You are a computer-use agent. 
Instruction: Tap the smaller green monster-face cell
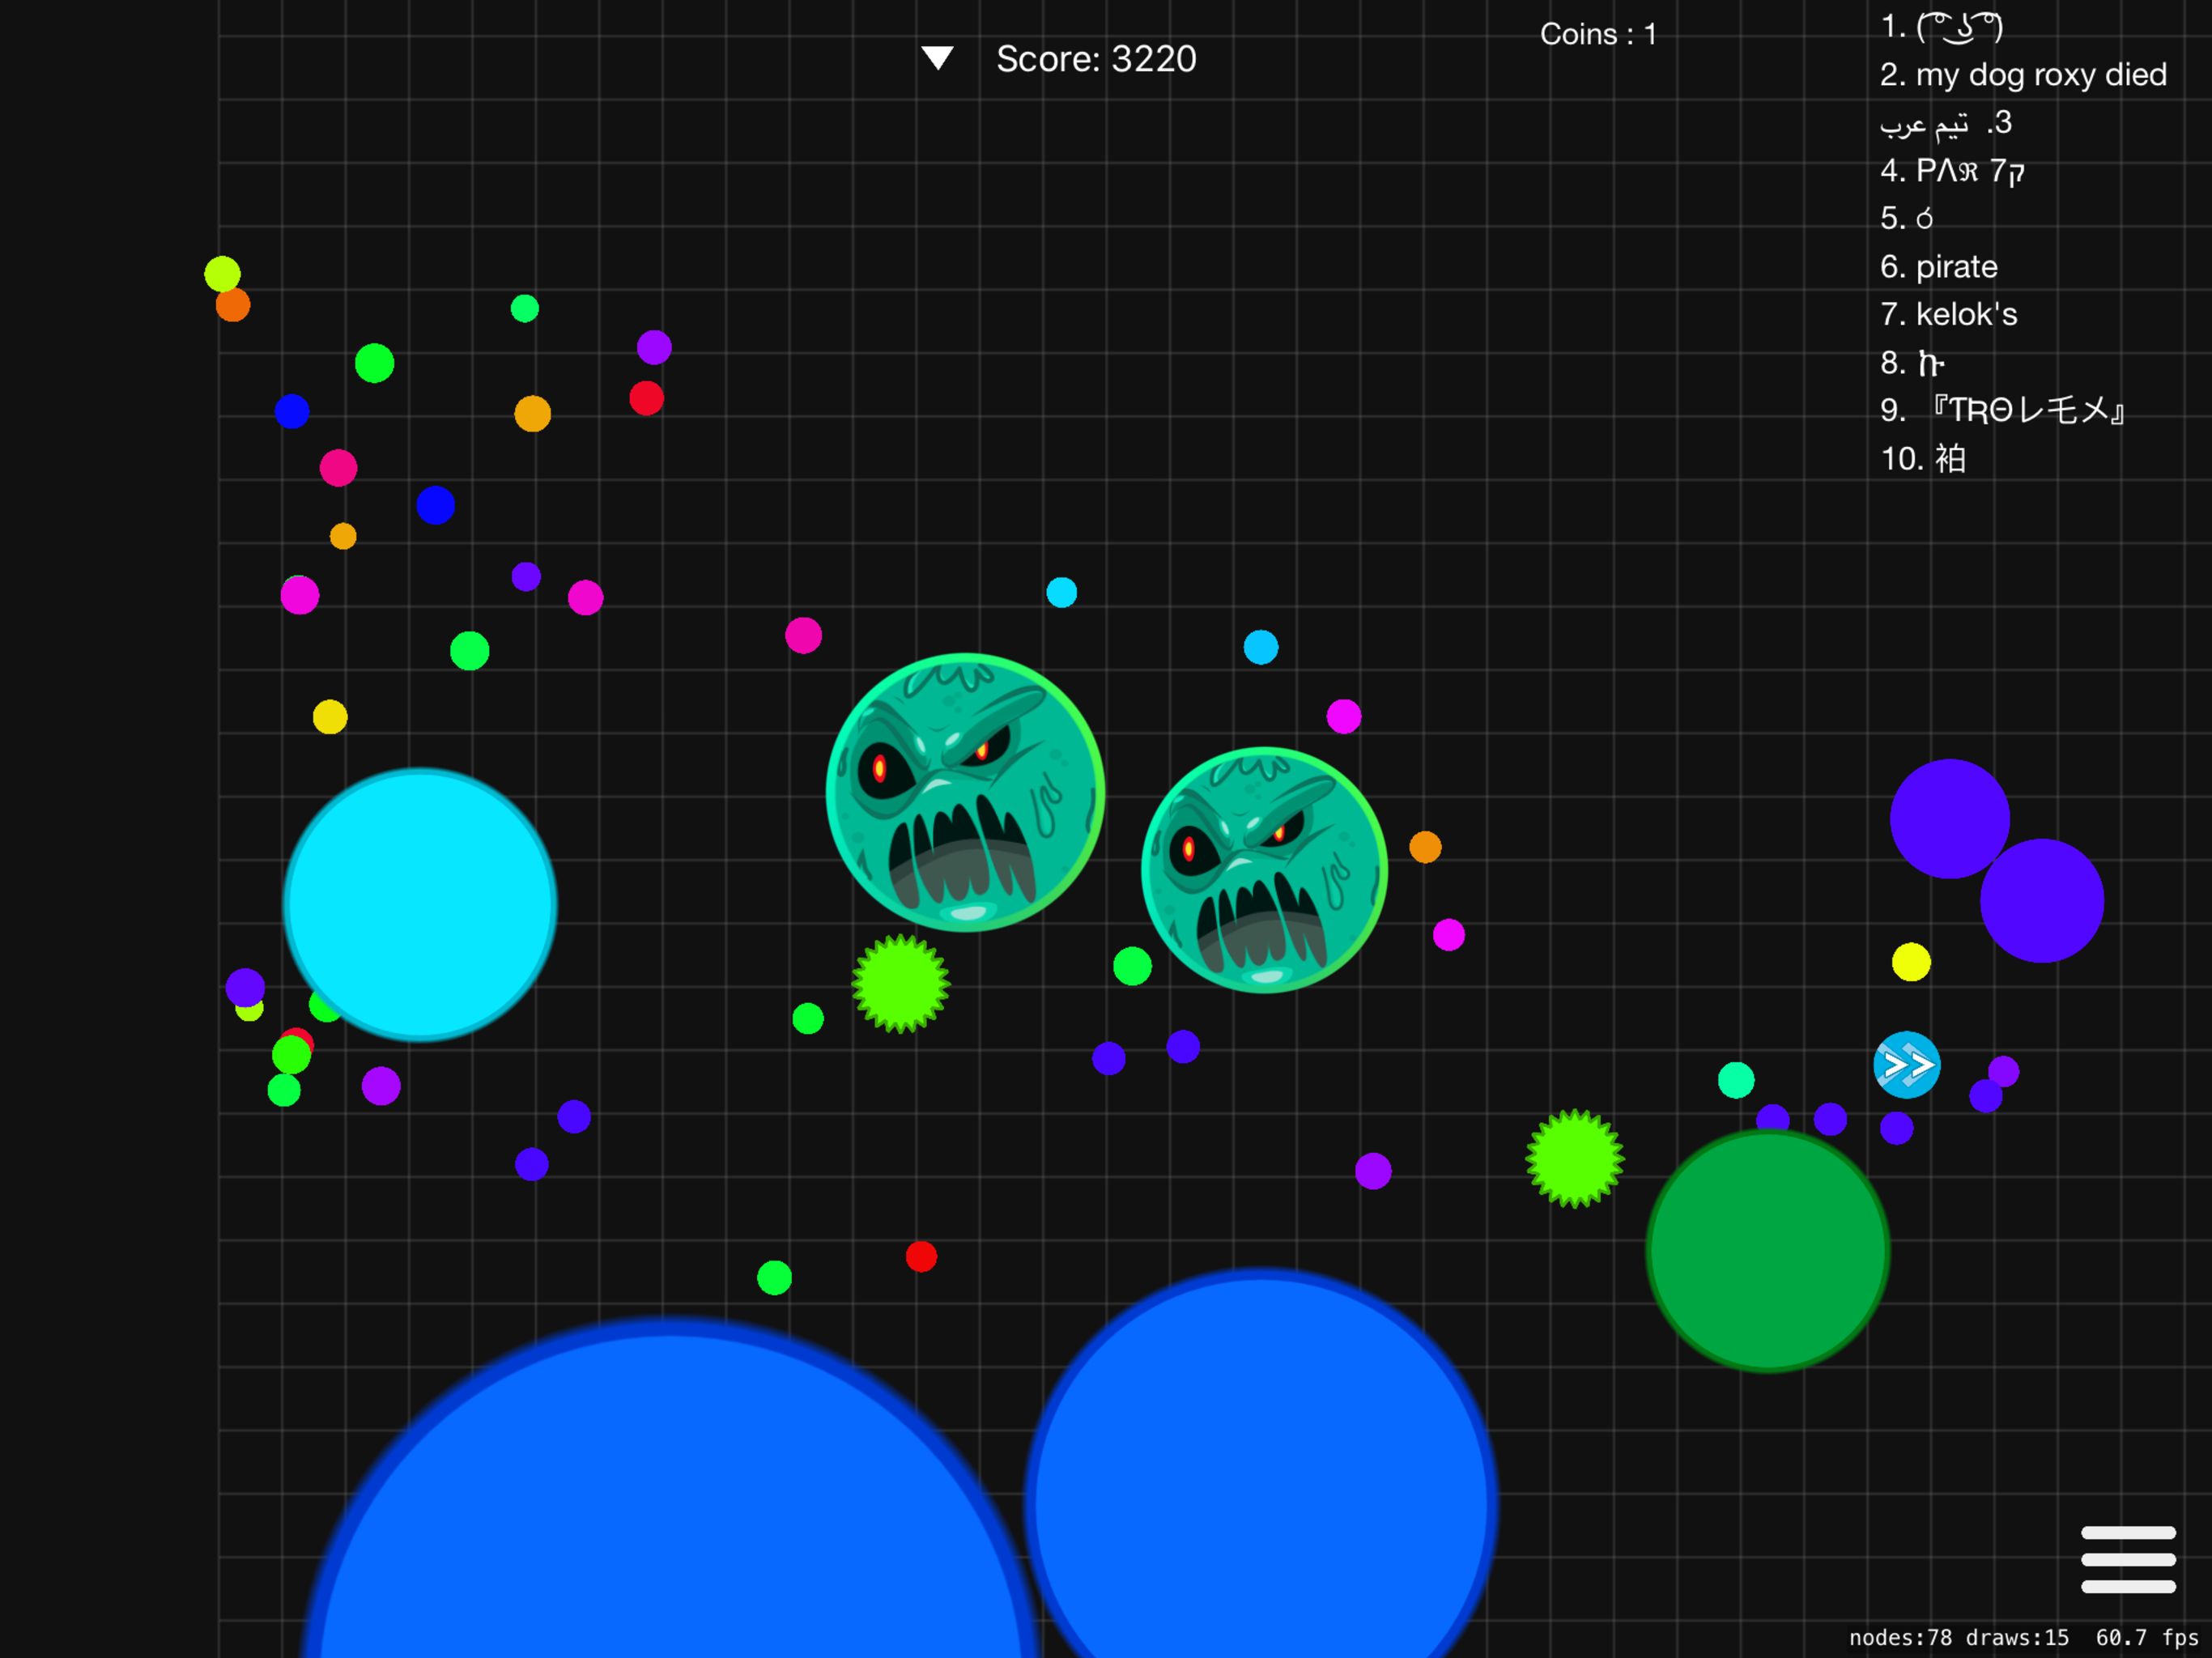click(x=1264, y=870)
